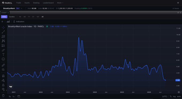The image size is (182, 99).
Task: Change the D interval selector
Action: point(2,22)
